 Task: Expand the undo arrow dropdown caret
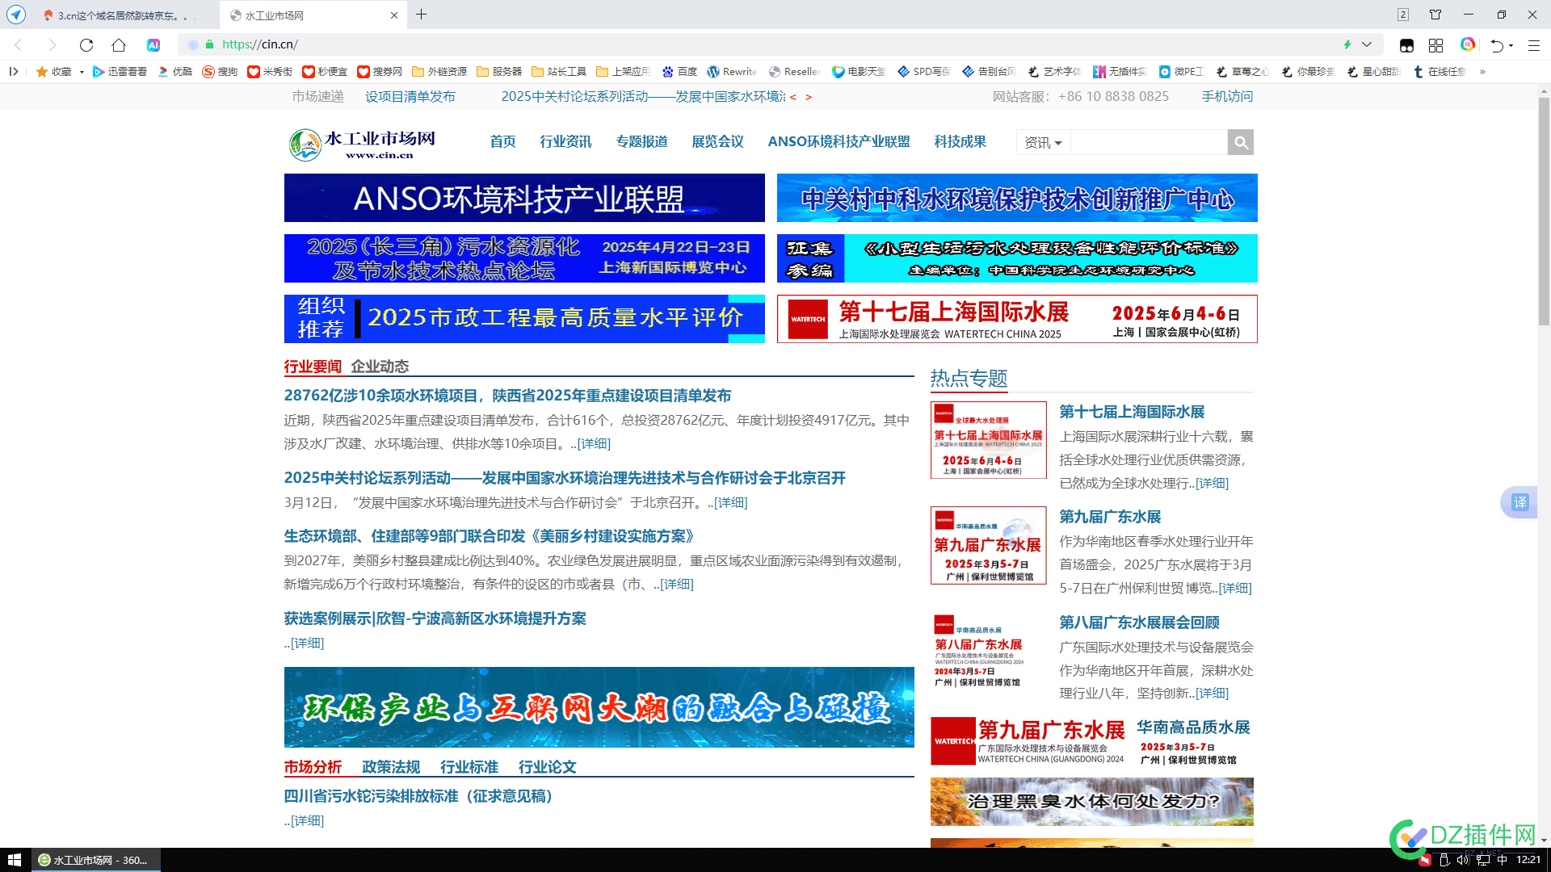(1511, 46)
